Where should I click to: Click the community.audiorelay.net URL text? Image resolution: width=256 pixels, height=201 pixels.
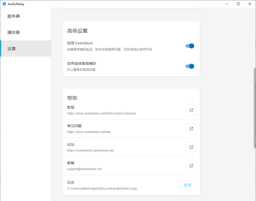(x=90, y=150)
